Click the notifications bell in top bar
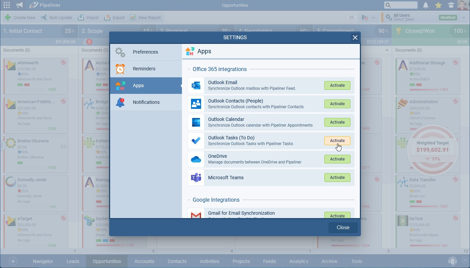This screenshot has height=268, width=470. [426, 5]
